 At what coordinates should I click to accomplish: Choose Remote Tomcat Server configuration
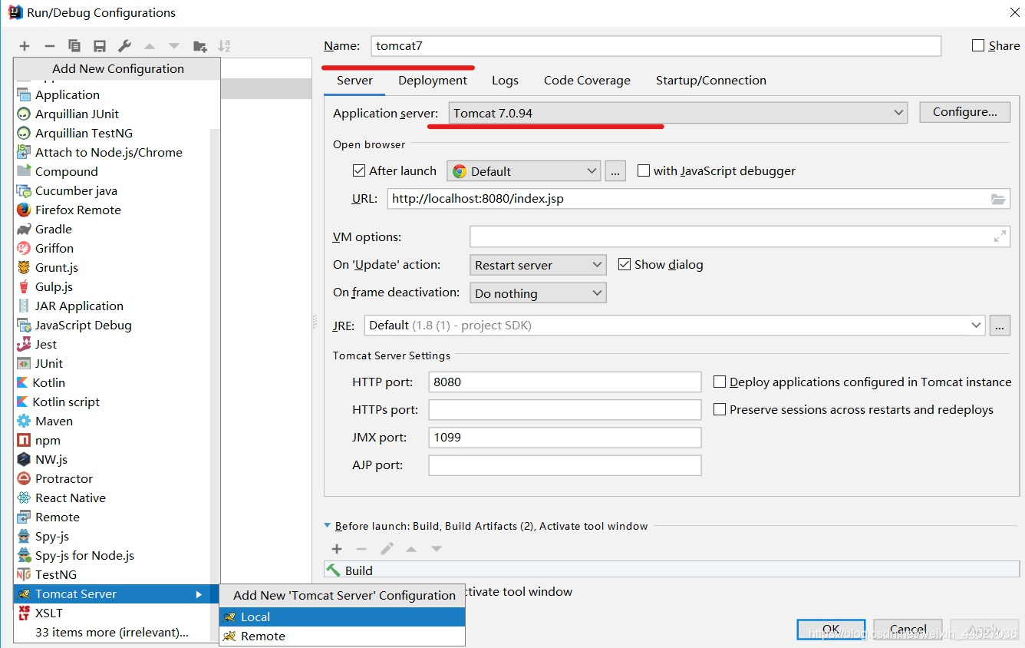click(342, 636)
